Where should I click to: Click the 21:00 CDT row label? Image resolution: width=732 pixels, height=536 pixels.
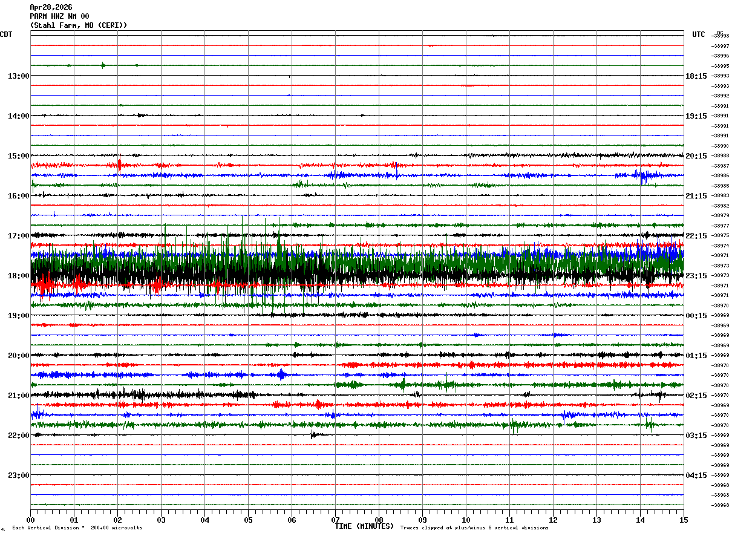click(19, 396)
